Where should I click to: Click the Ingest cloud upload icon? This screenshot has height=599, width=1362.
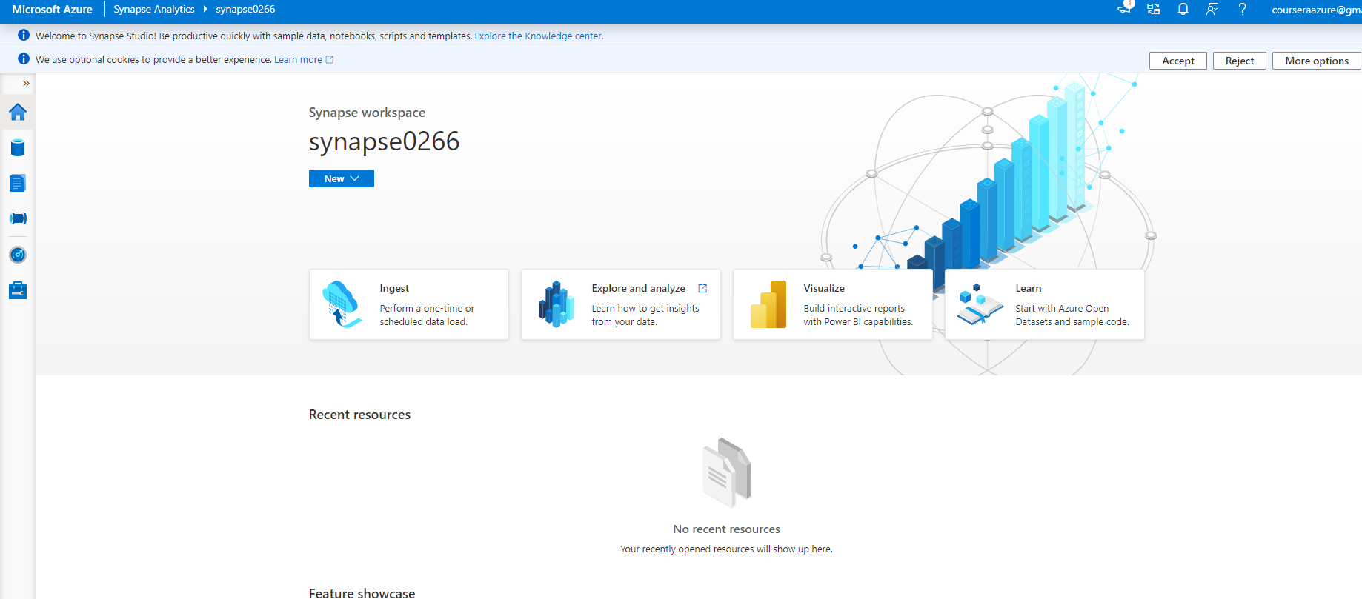pos(342,304)
